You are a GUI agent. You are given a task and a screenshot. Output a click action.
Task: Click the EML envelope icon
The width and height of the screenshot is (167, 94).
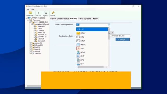[x=78, y=37]
